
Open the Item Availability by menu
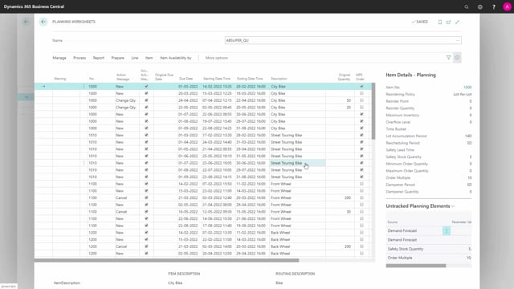175,58
